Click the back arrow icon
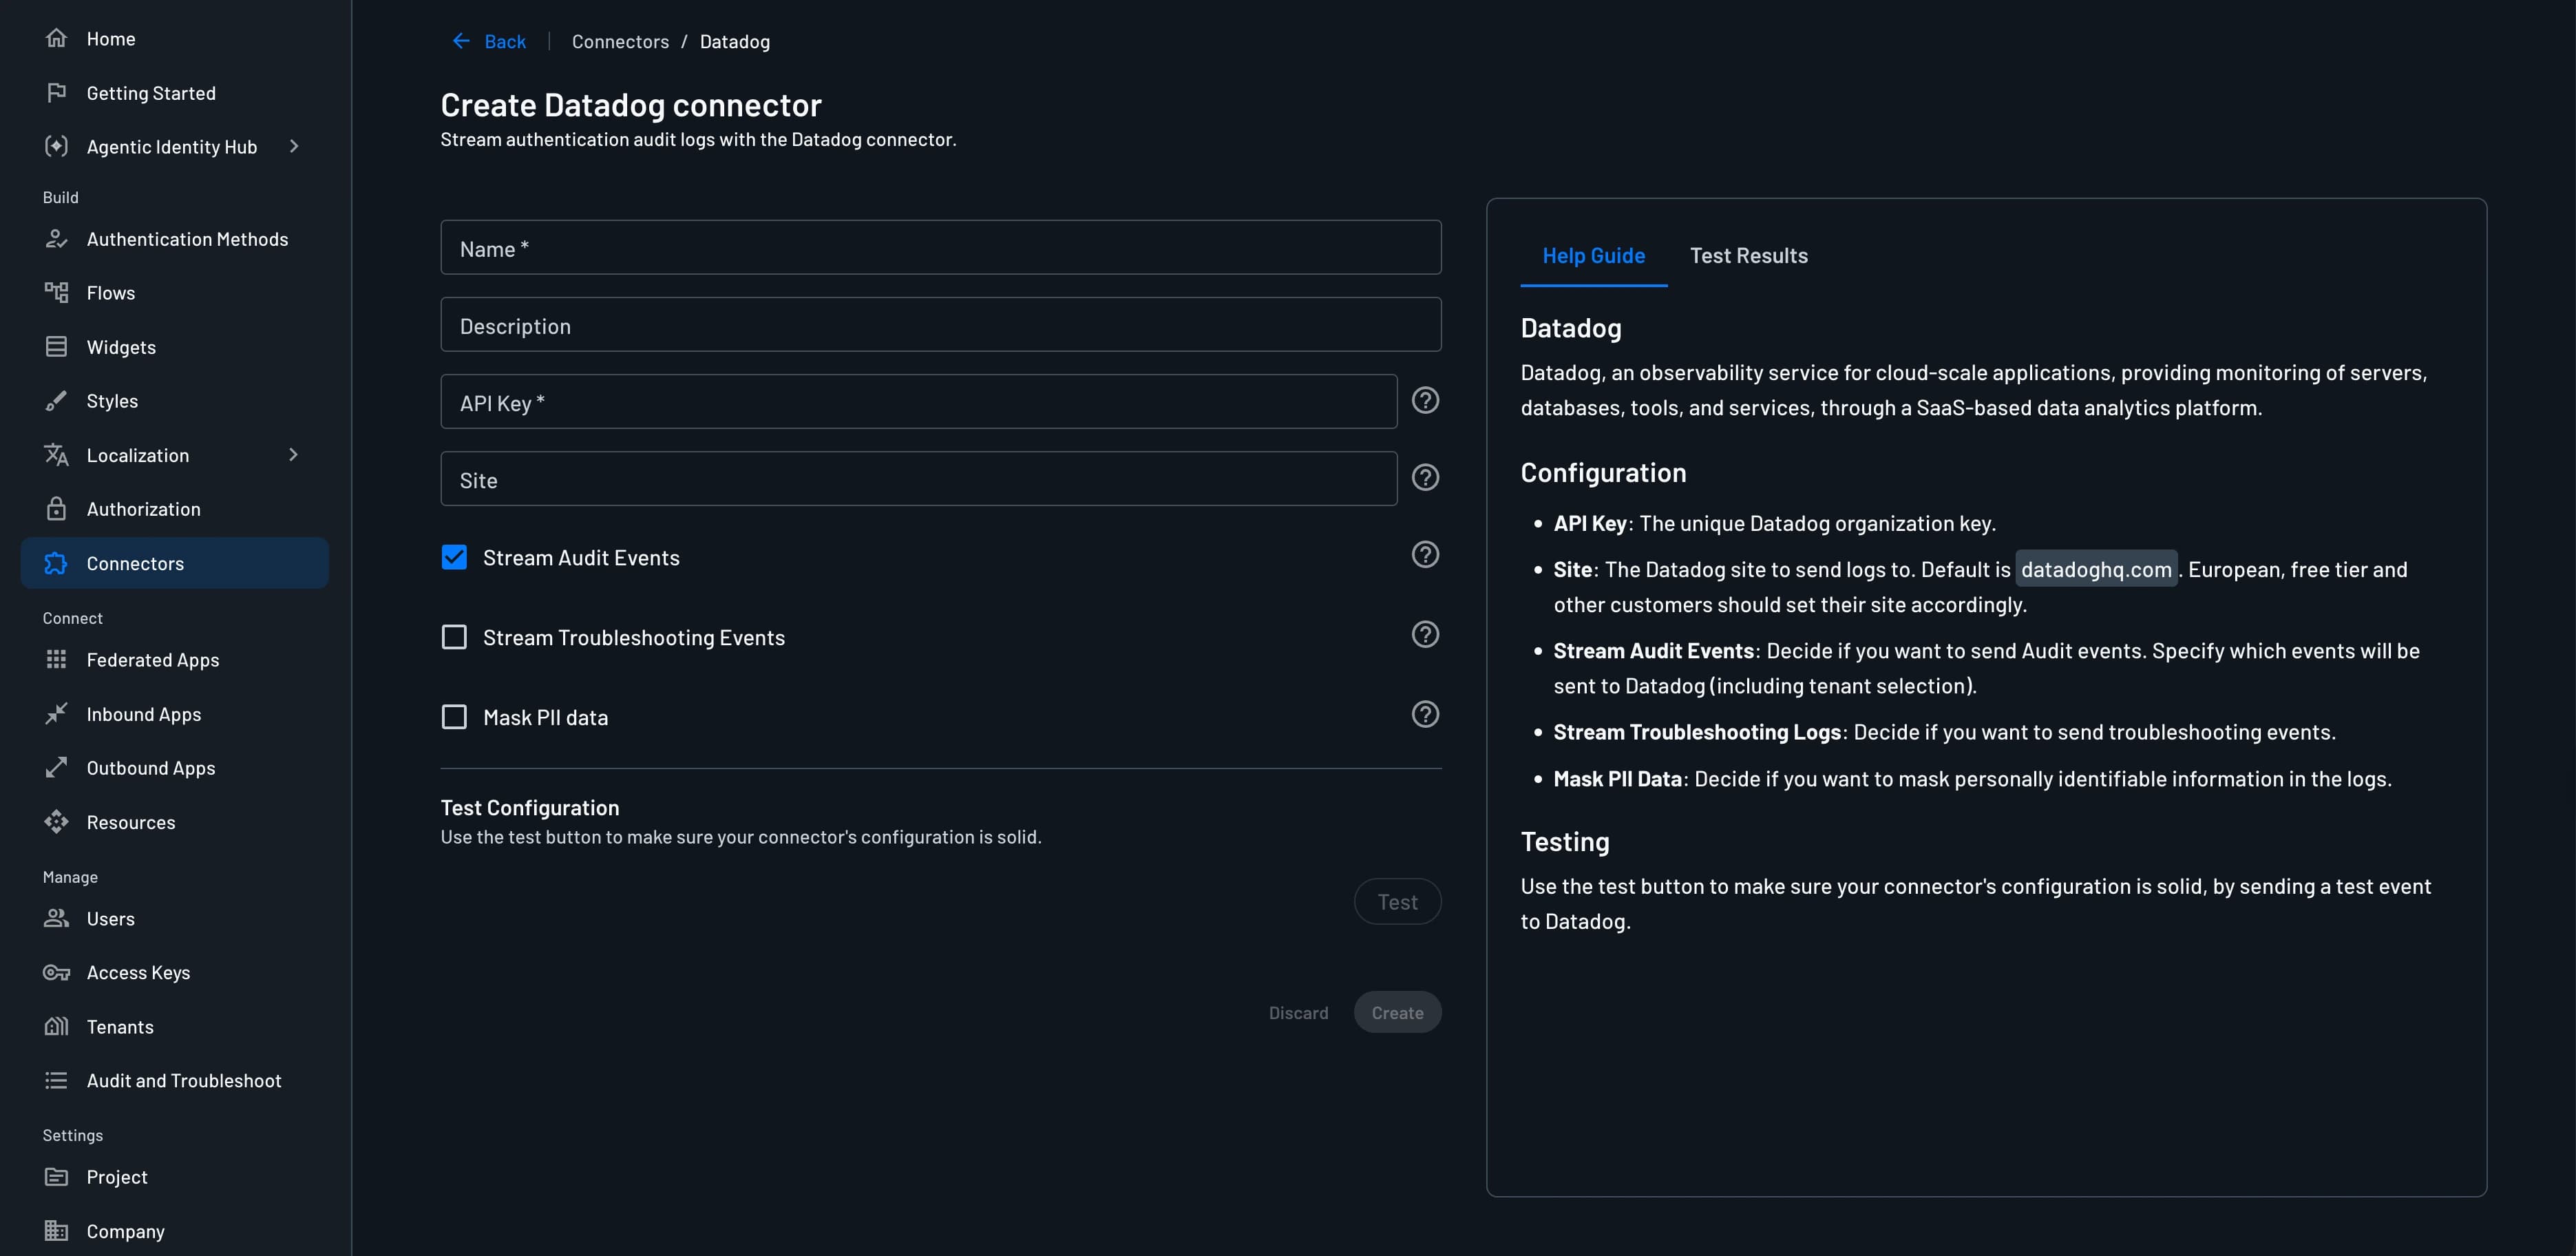2576x1256 pixels. pyautogui.click(x=461, y=41)
